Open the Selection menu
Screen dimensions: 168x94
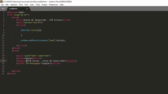click(14, 5)
